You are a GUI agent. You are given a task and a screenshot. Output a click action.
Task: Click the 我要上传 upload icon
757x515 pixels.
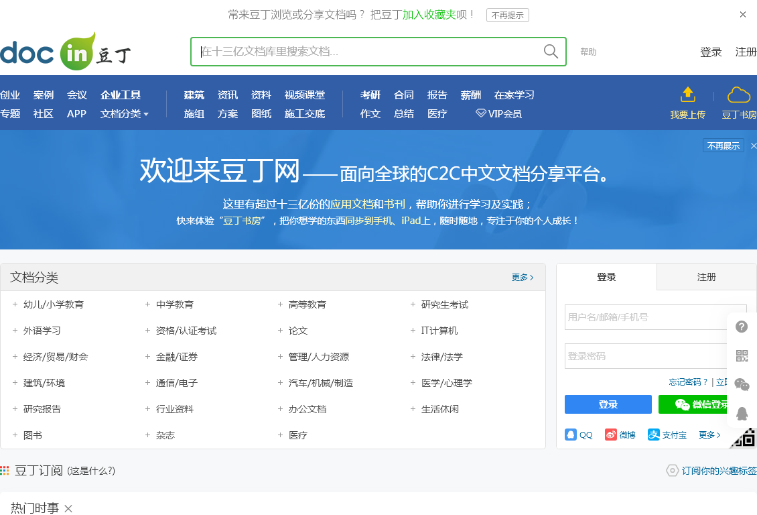[x=687, y=94]
